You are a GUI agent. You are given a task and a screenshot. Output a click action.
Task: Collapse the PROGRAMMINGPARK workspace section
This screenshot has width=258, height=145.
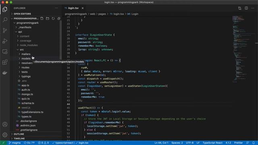click(25, 19)
